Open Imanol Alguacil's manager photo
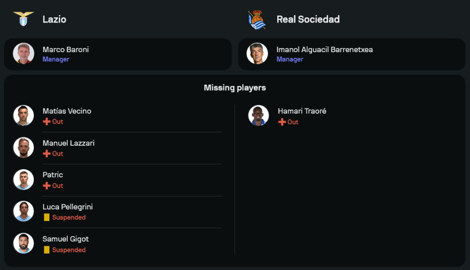This screenshot has width=470, height=270. 257,54
